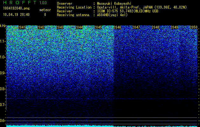Select the observer name Masayuki Kobayashi
This screenshot has height=127, width=200.
click(114, 3)
